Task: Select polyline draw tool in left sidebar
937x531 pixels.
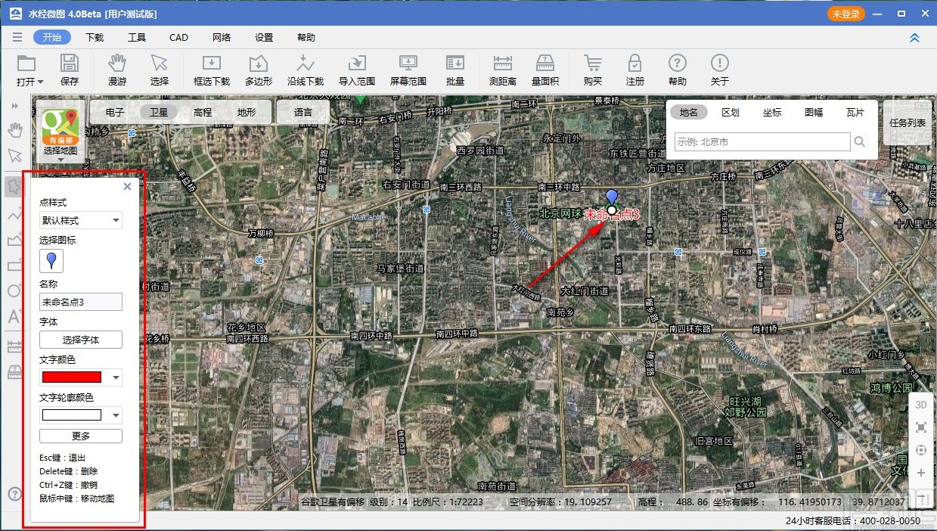Action: point(14,214)
